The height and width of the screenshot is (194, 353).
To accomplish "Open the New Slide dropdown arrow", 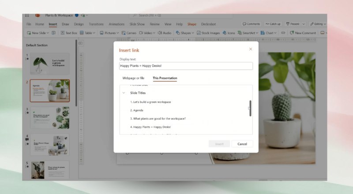I will click(x=48, y=33).
